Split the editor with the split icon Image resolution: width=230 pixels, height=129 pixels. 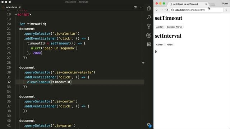(x=135, y=7)
